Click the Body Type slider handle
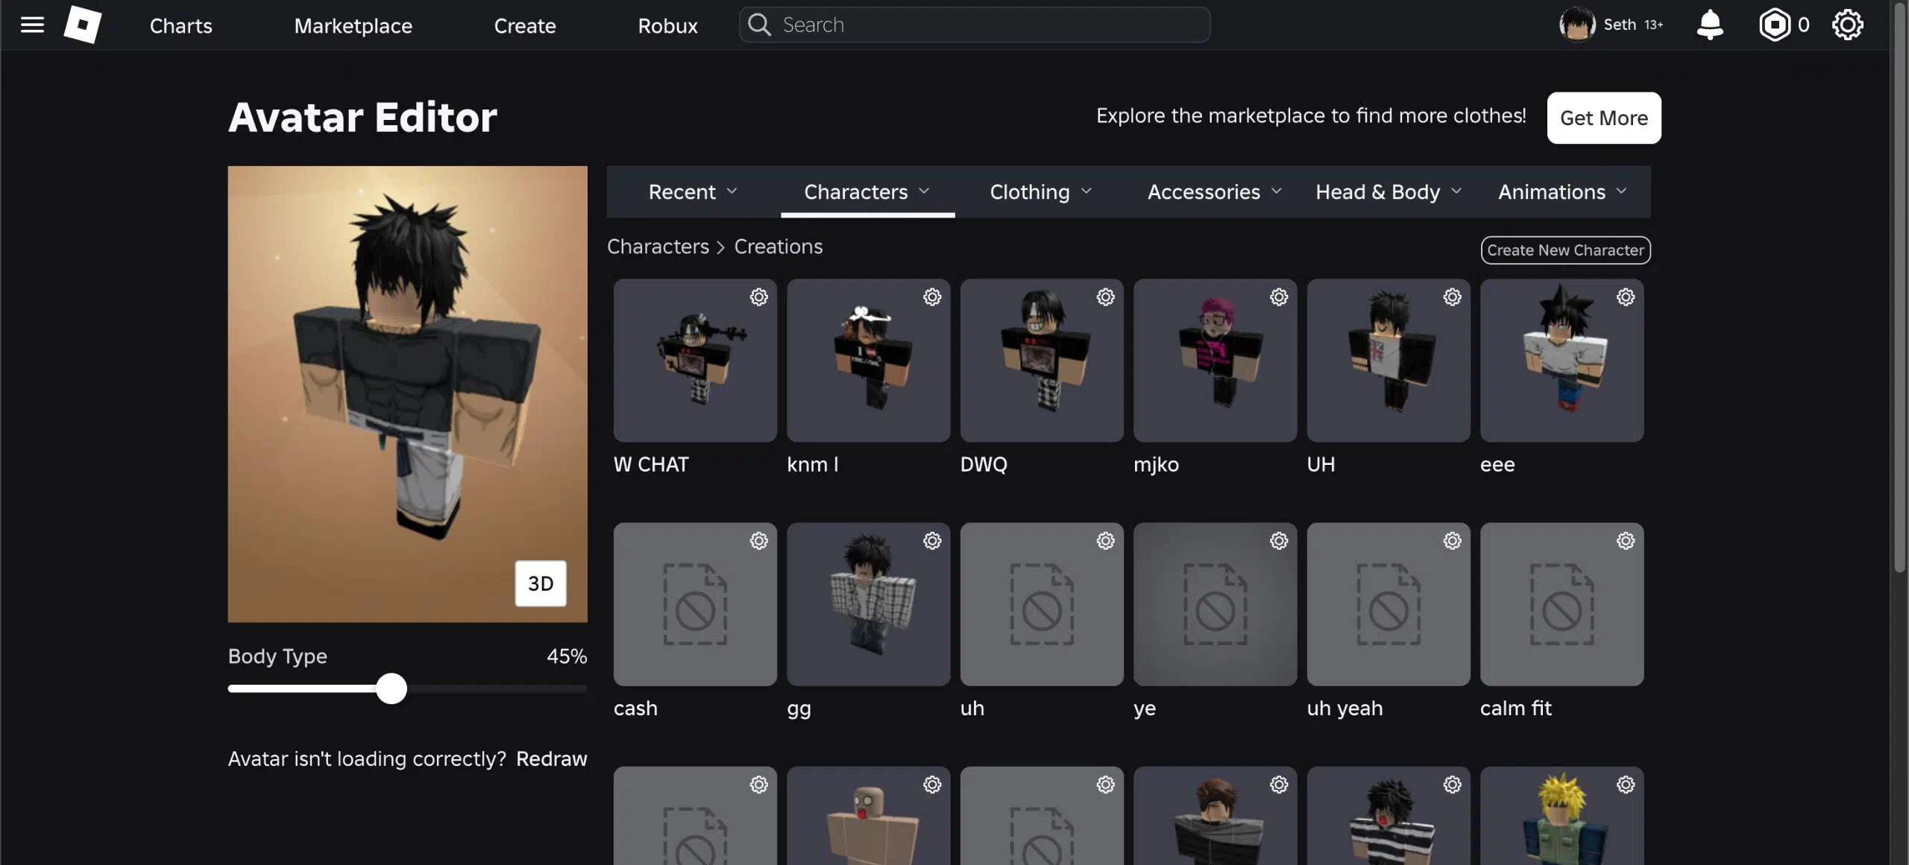The image size is (1909, 865). [x=391, y=689]
